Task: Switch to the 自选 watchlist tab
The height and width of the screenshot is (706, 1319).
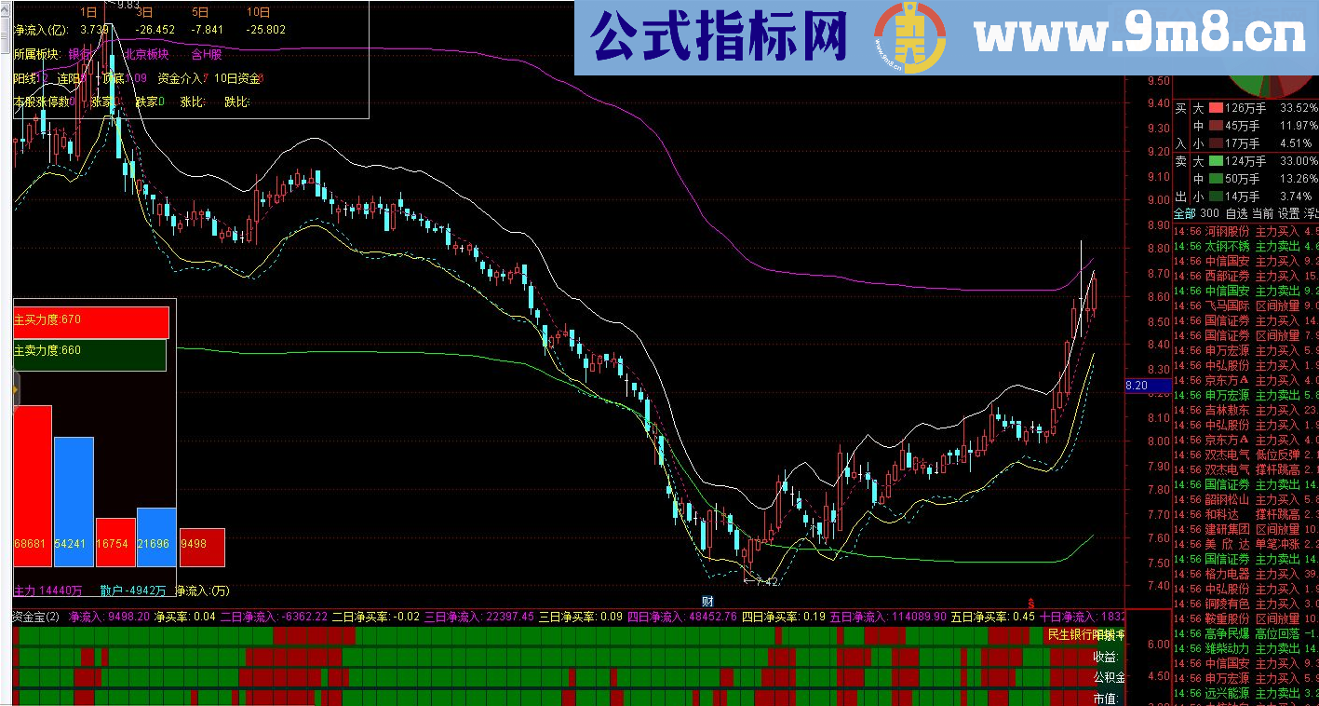Action: tap(1235, 212)
